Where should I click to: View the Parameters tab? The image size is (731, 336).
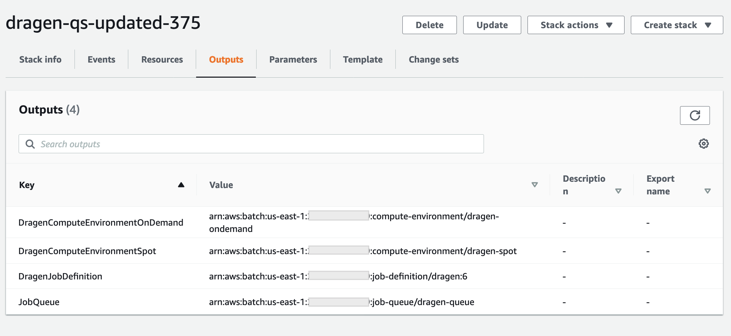293,59
